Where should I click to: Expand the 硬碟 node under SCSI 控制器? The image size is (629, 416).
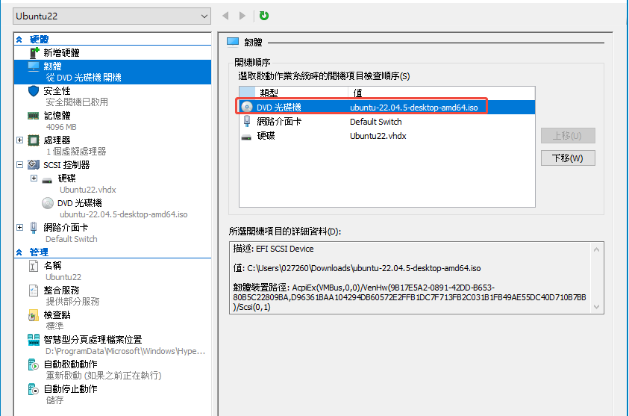coord(34,178)
